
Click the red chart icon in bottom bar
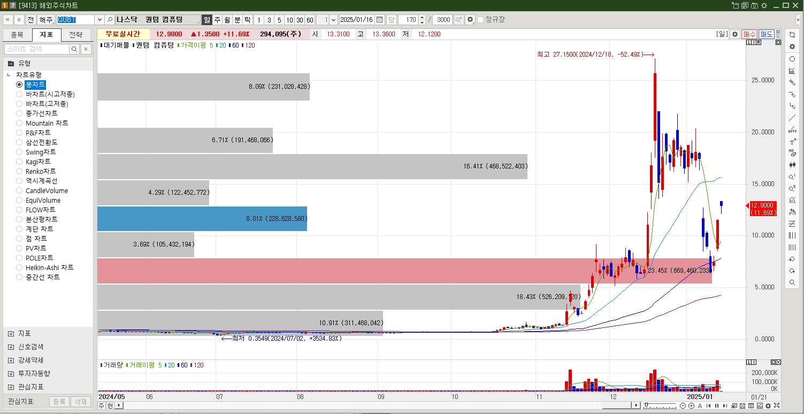click(760, 405)
